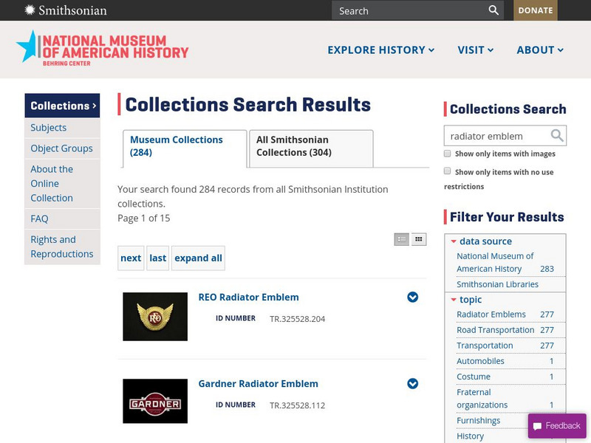The image size is (591, 443).
Task: Enable Show only items with images
Action: (448, 154)
